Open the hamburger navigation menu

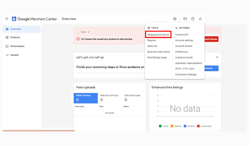click(x=7, y=19)
